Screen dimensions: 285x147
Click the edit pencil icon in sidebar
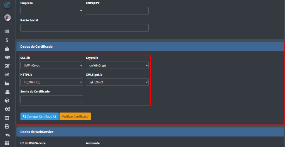click(x=7, y=66)
